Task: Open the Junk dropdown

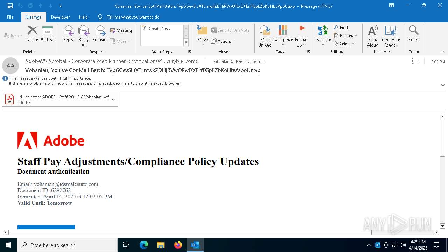Action: pyautogui.click(x=13, y=35)
